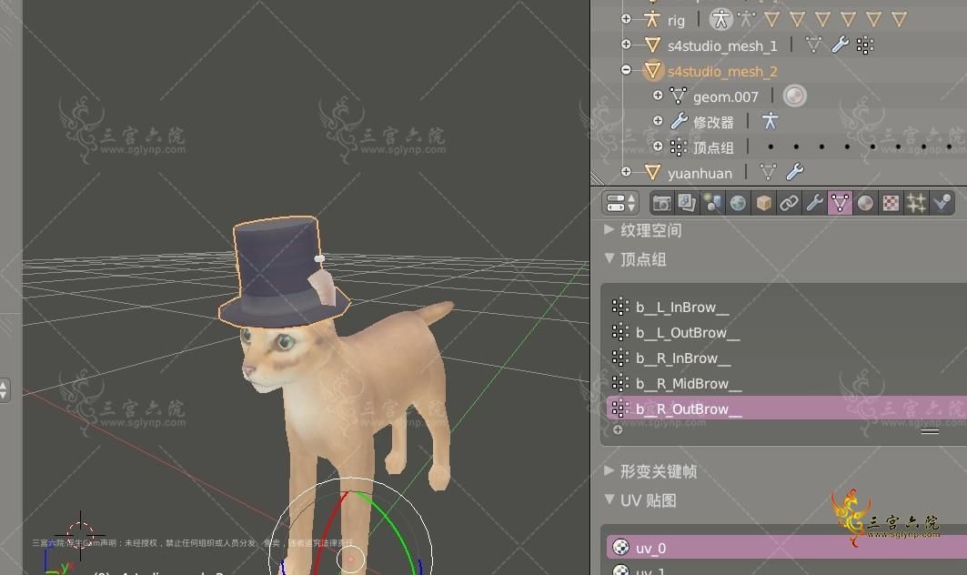Switch to Render properties camera tab

(661, 203)
